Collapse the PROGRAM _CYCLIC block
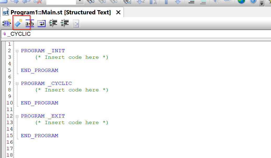271x158 pixels. coord(17,84)
